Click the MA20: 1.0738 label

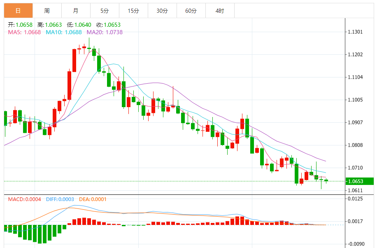[x=105, y=32]
